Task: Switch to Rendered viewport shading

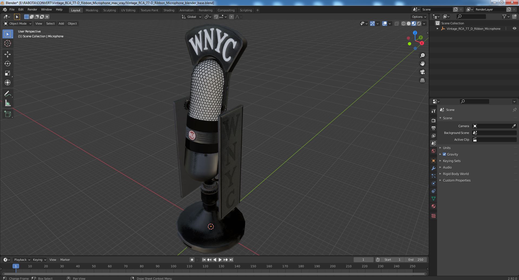Action: coord(419,24)
